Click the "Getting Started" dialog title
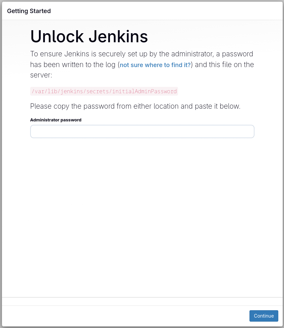The width and height of the screenshot is (284, 328). click(x=29, y=11)
